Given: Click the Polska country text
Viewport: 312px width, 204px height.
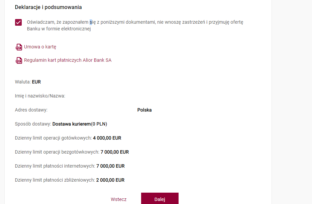Looking at the screenshot, I should coord(144,110).
